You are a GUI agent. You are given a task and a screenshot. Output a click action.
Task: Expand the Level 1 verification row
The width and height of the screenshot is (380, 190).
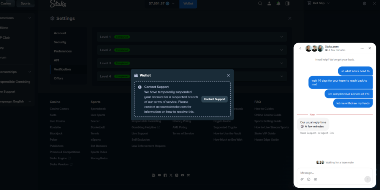tap(282, 37)
